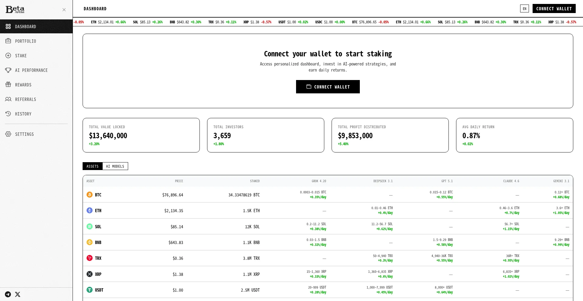
Task: Open AI Performance from sidebar
Action: tap(36, 70)
